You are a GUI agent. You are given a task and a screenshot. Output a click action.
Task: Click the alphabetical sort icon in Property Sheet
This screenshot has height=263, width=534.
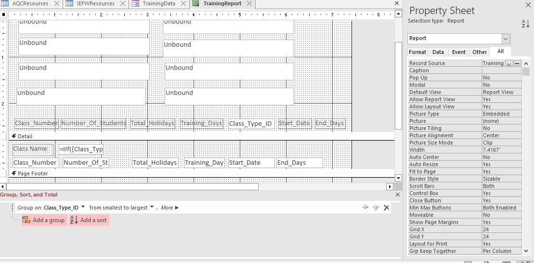pyautogui.click(x=525, y=24)
